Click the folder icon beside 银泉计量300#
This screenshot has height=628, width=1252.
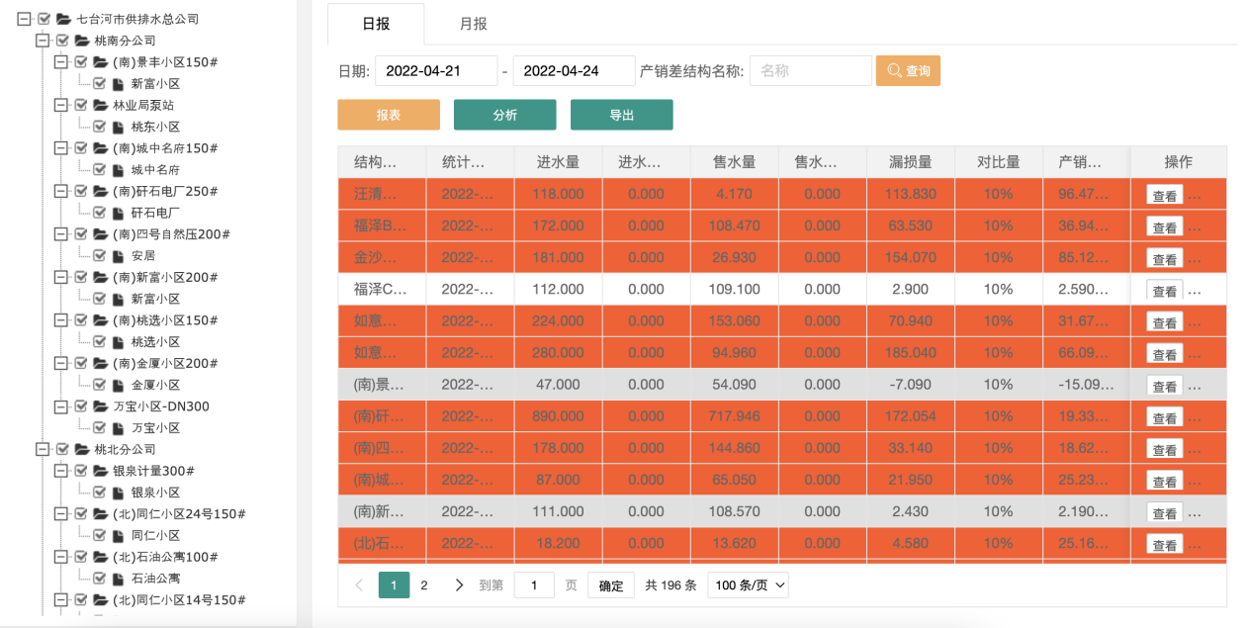100,471
